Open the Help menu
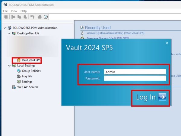The height and width of the screenshot is (136, 181). [x=24, y=11]
